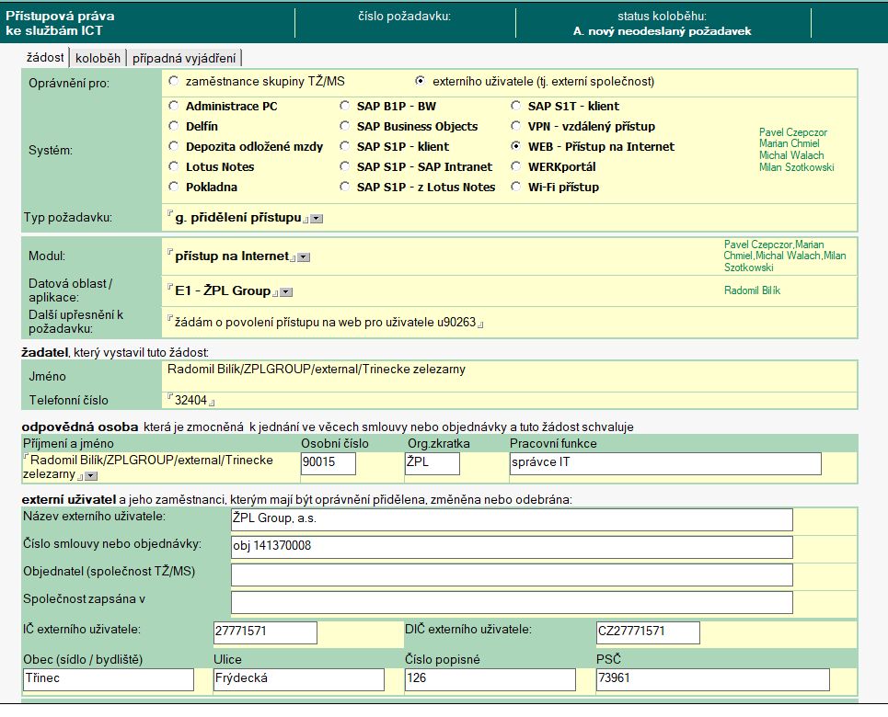The width and height of the screenshot is (888, 717).
Task: Choose the Delfín system option
Action: pyautogui.click(x=174, y=127)
